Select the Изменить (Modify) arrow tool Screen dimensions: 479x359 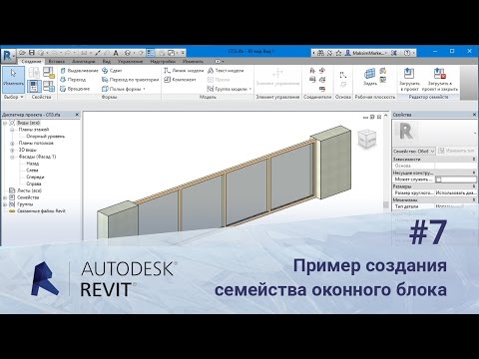point(13,79)
